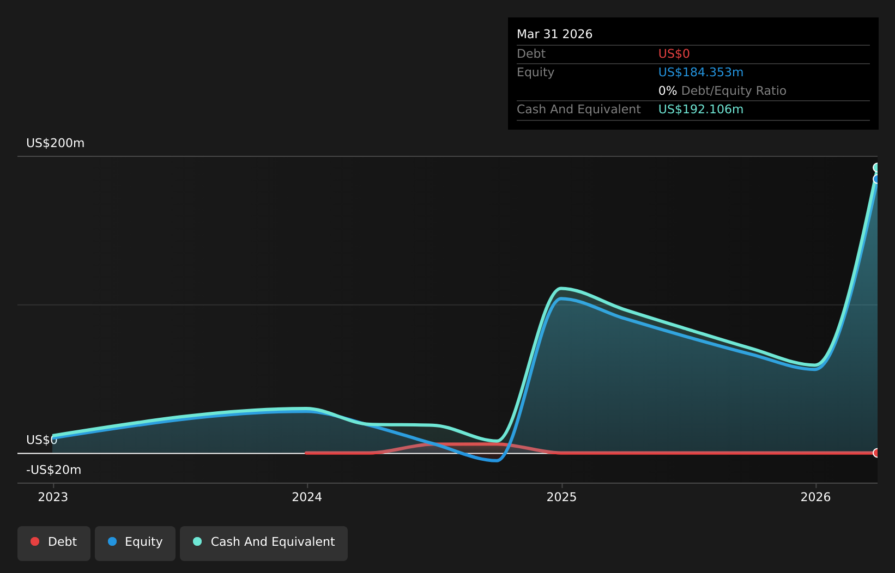Click the US$200m y-axis label
Image resolution: width=895 pixels, height=573 pixels.
56,143
